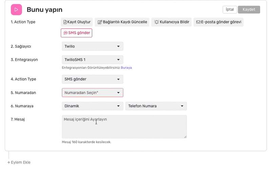This screenshot has width=271, height=176.
Task: Click the '5. Numaradan' label
Action: 23,93
